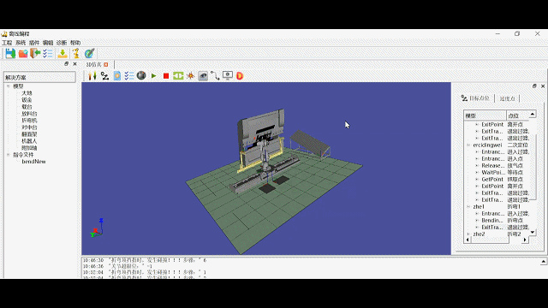Click the down arrow of points list scrollbar
Image resolution: width=548 pixels, height=308 pixels.
click(x=533, y=232)
